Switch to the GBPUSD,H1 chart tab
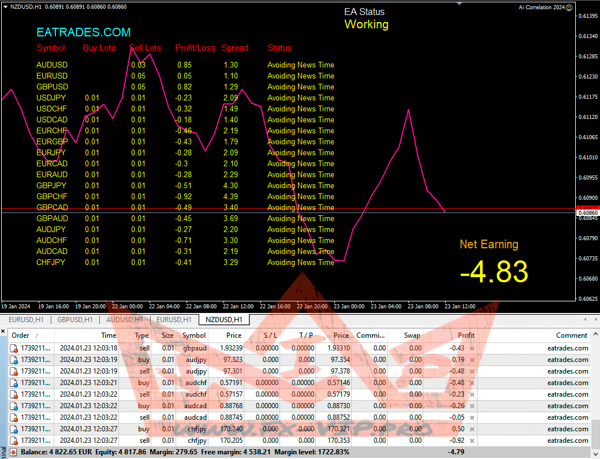 tap(74, 319)
